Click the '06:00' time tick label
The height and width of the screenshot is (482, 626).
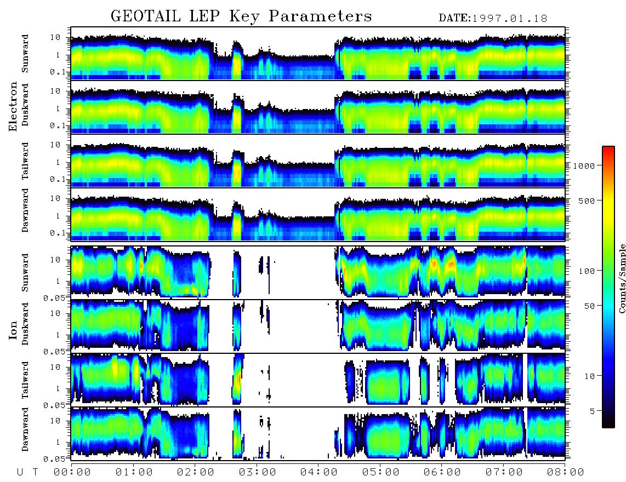(442, 472)
